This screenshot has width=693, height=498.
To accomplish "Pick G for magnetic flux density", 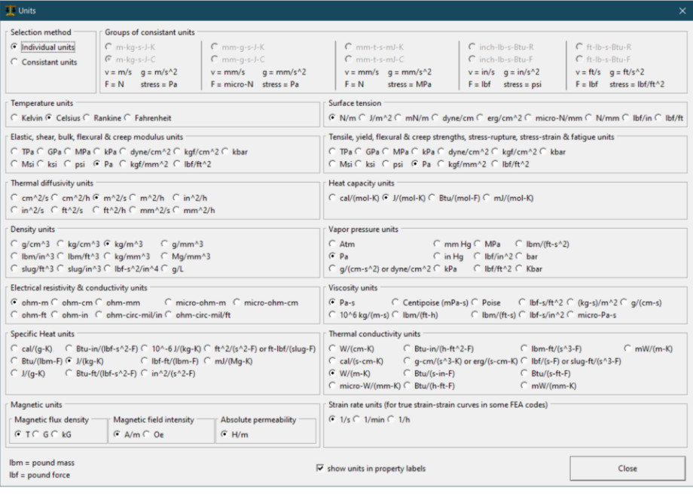I will [35, 434].
